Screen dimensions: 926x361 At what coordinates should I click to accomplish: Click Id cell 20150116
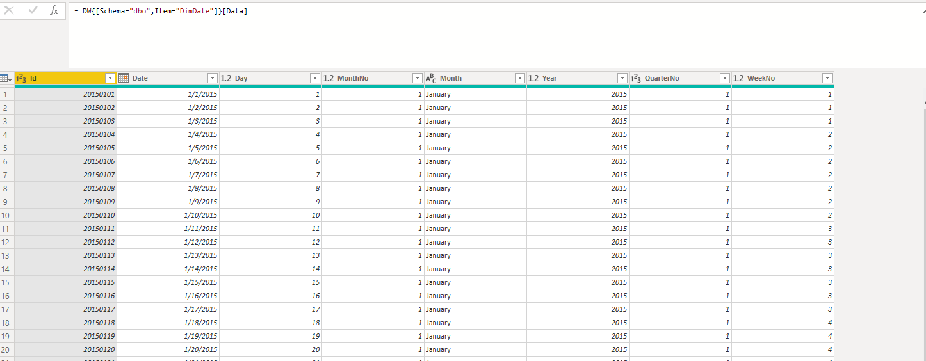[x=65, y=296]
